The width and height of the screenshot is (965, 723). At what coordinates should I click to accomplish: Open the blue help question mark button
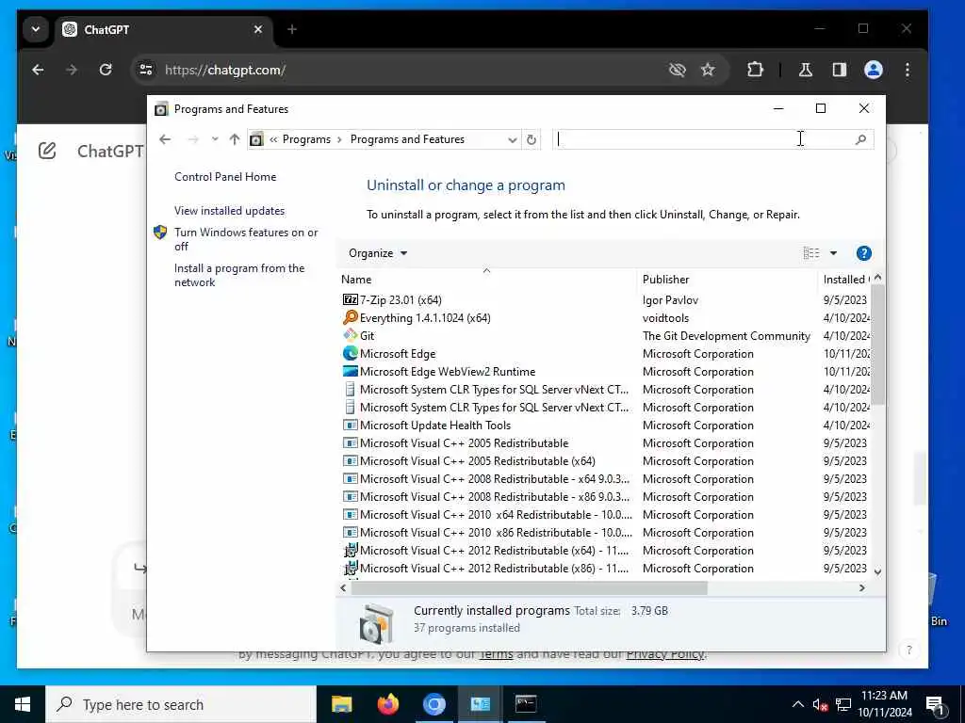pyautogui.click(x=863, y=253)
